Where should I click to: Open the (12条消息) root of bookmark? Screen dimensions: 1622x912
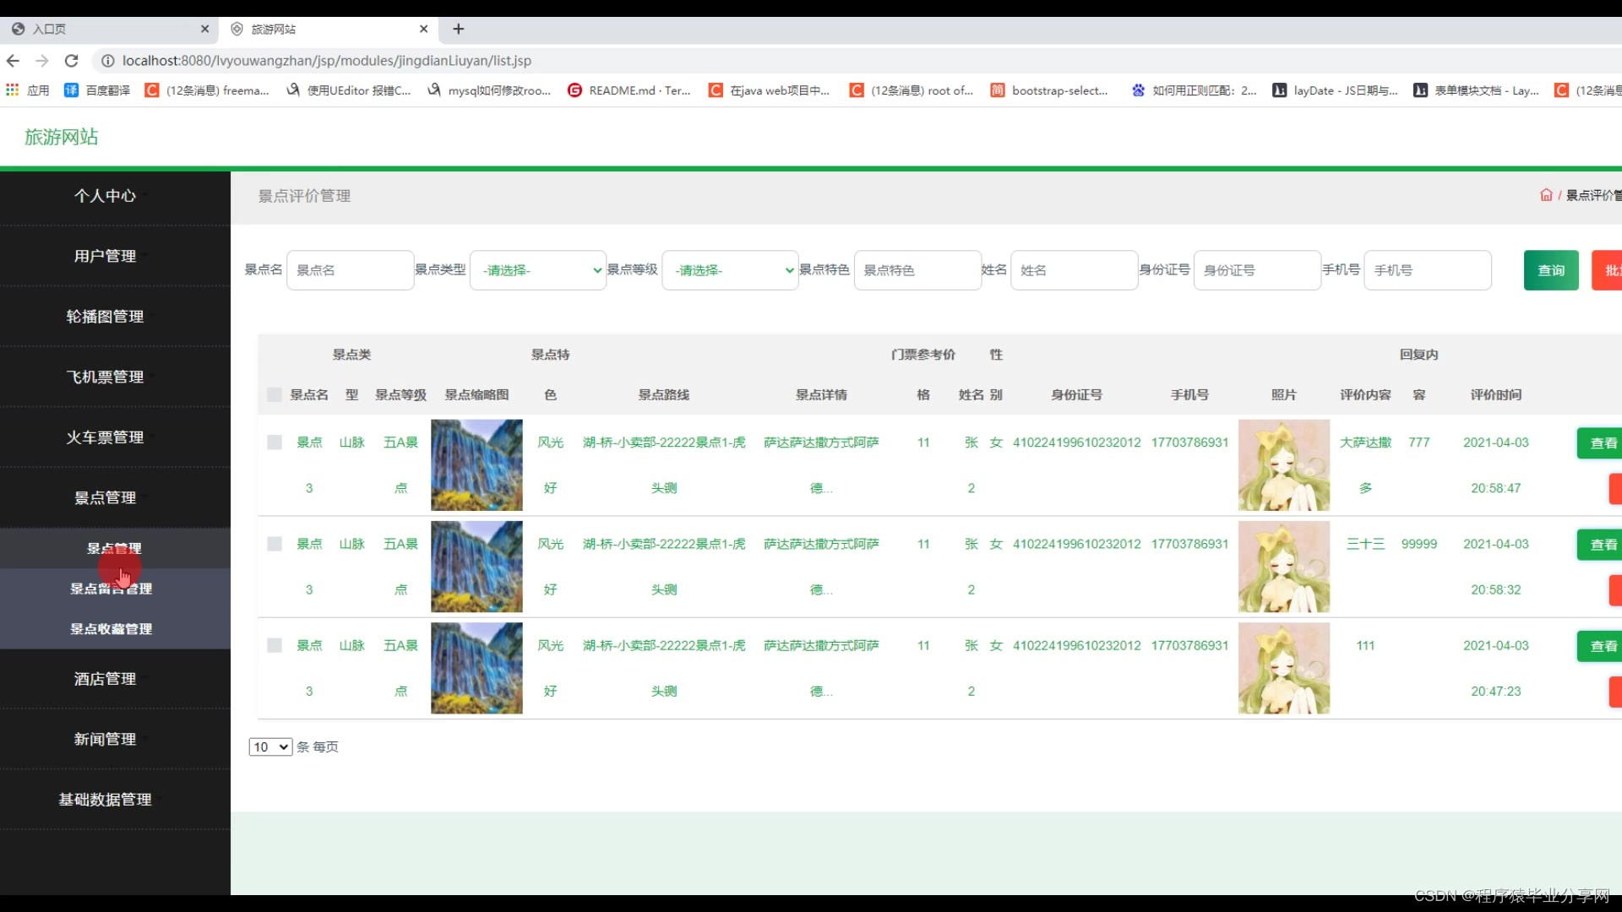click(912, 90)
